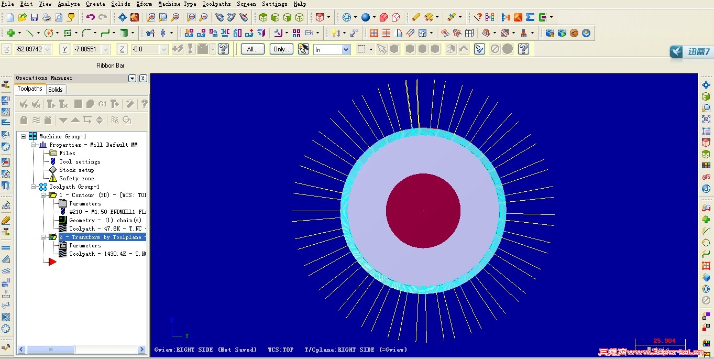Collapse the Toolpath Group-1 node

(x=34, y=187)
